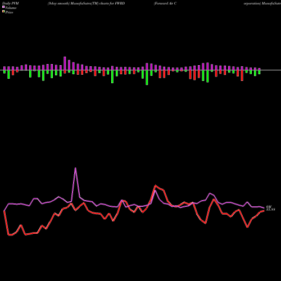The width and height of the screenshot is (281, 281).
Task: Click the red price line highest peak
Action: point(155,185)
